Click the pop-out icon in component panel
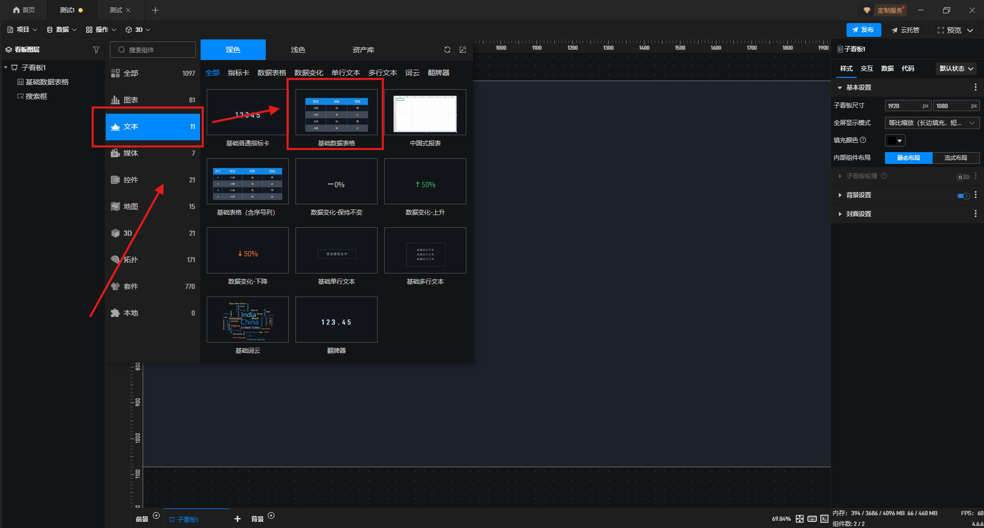 coord(463,50)
